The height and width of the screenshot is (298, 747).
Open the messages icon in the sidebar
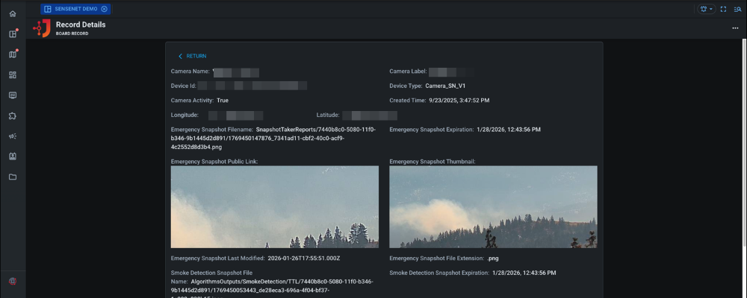12,95
